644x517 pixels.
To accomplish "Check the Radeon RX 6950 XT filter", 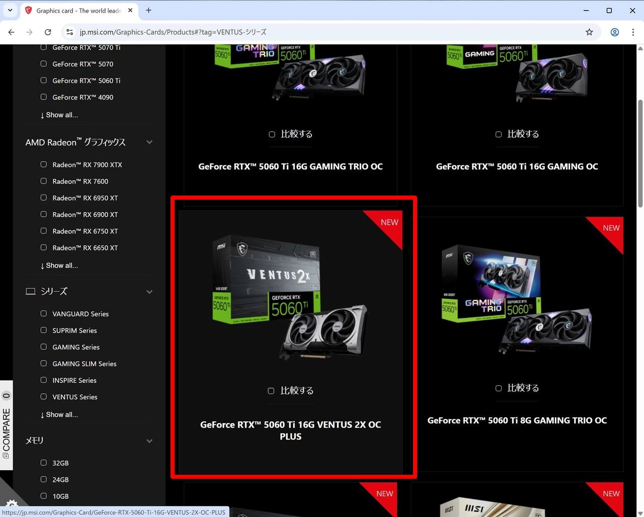I will pyautogui.click(x=44, y=198).
